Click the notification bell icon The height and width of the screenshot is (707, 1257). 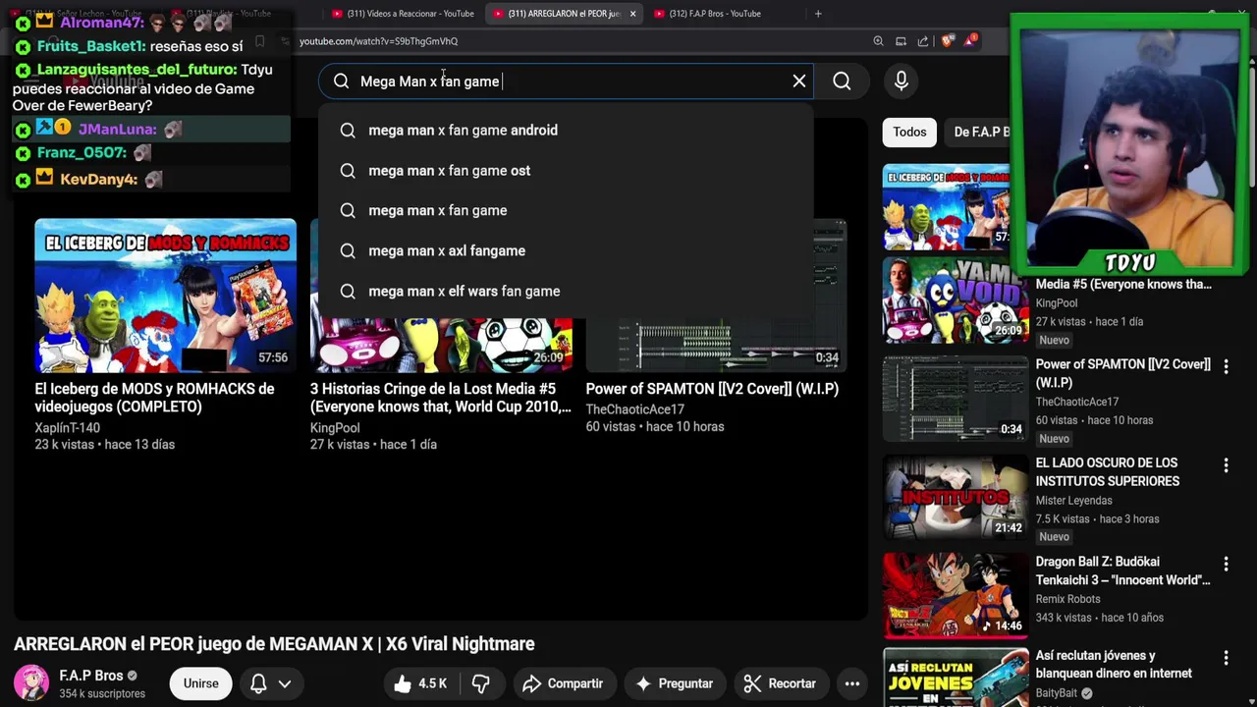[258, 683]
